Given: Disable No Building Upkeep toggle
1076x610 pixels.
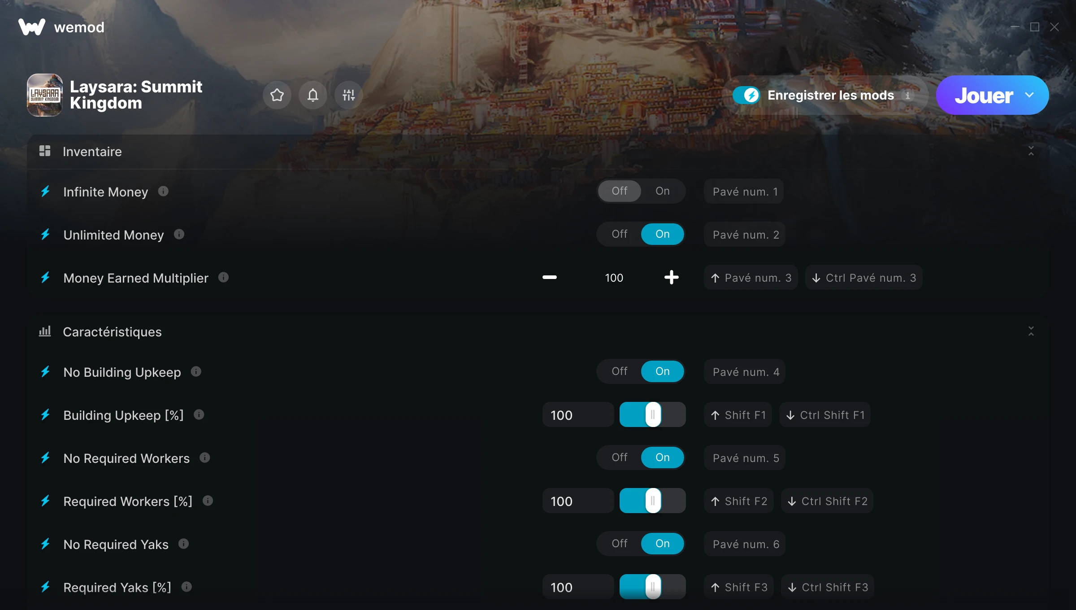Looking at the screenshot, I should click(619, 371).
